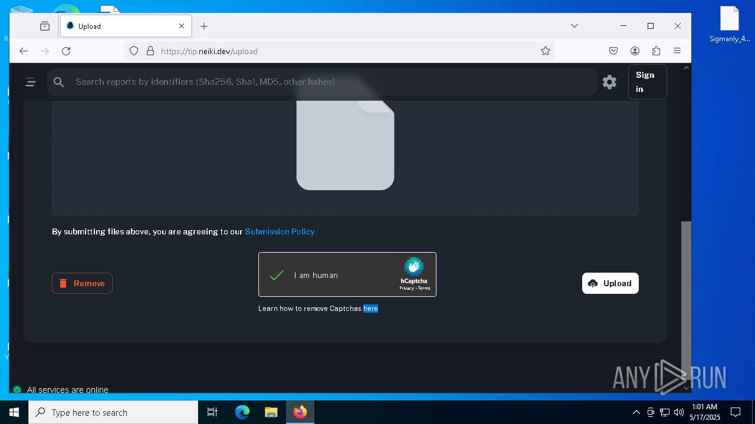This screenshot has height=424, width=755.
Task: Maximize the Firefox window
Action: click(x=651, y=26)
